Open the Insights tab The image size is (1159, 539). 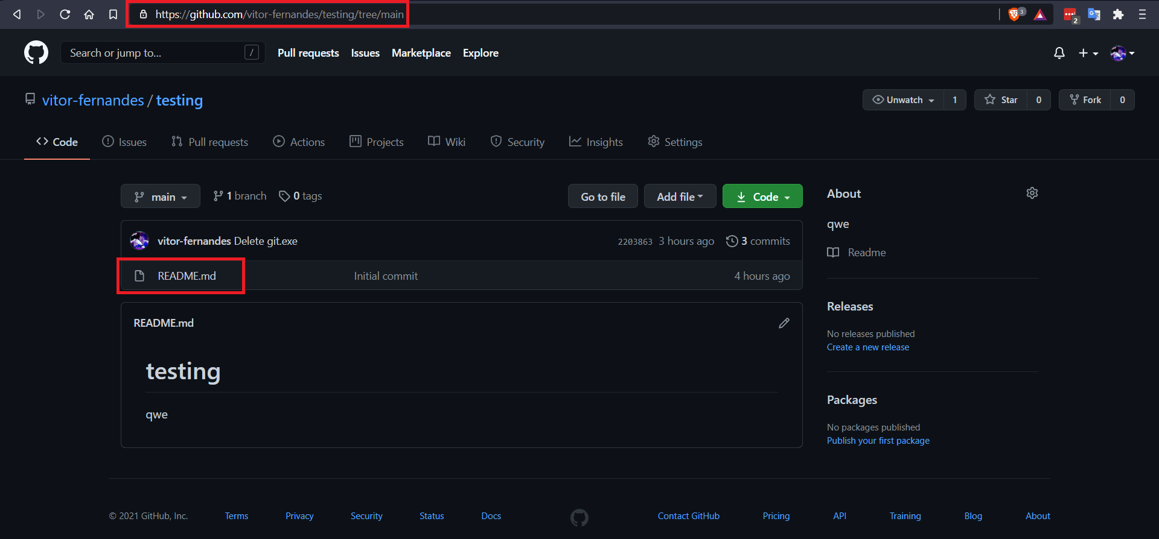click(x=596, y=142)
